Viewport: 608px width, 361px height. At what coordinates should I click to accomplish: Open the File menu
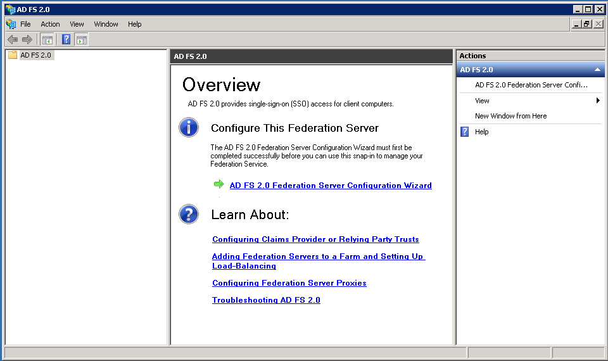pyautogui.click(x=25, y=24)
